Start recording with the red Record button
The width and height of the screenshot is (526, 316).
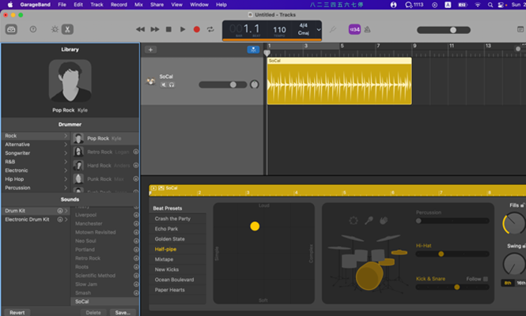[x=197, y=29]
